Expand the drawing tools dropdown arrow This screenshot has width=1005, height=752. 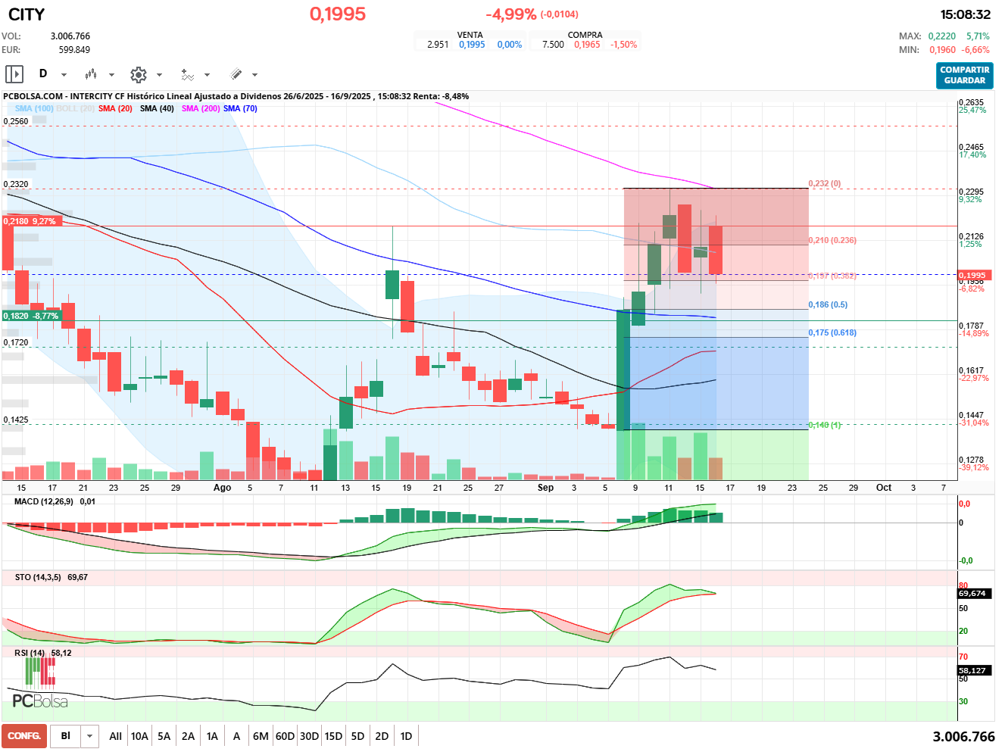254,75
